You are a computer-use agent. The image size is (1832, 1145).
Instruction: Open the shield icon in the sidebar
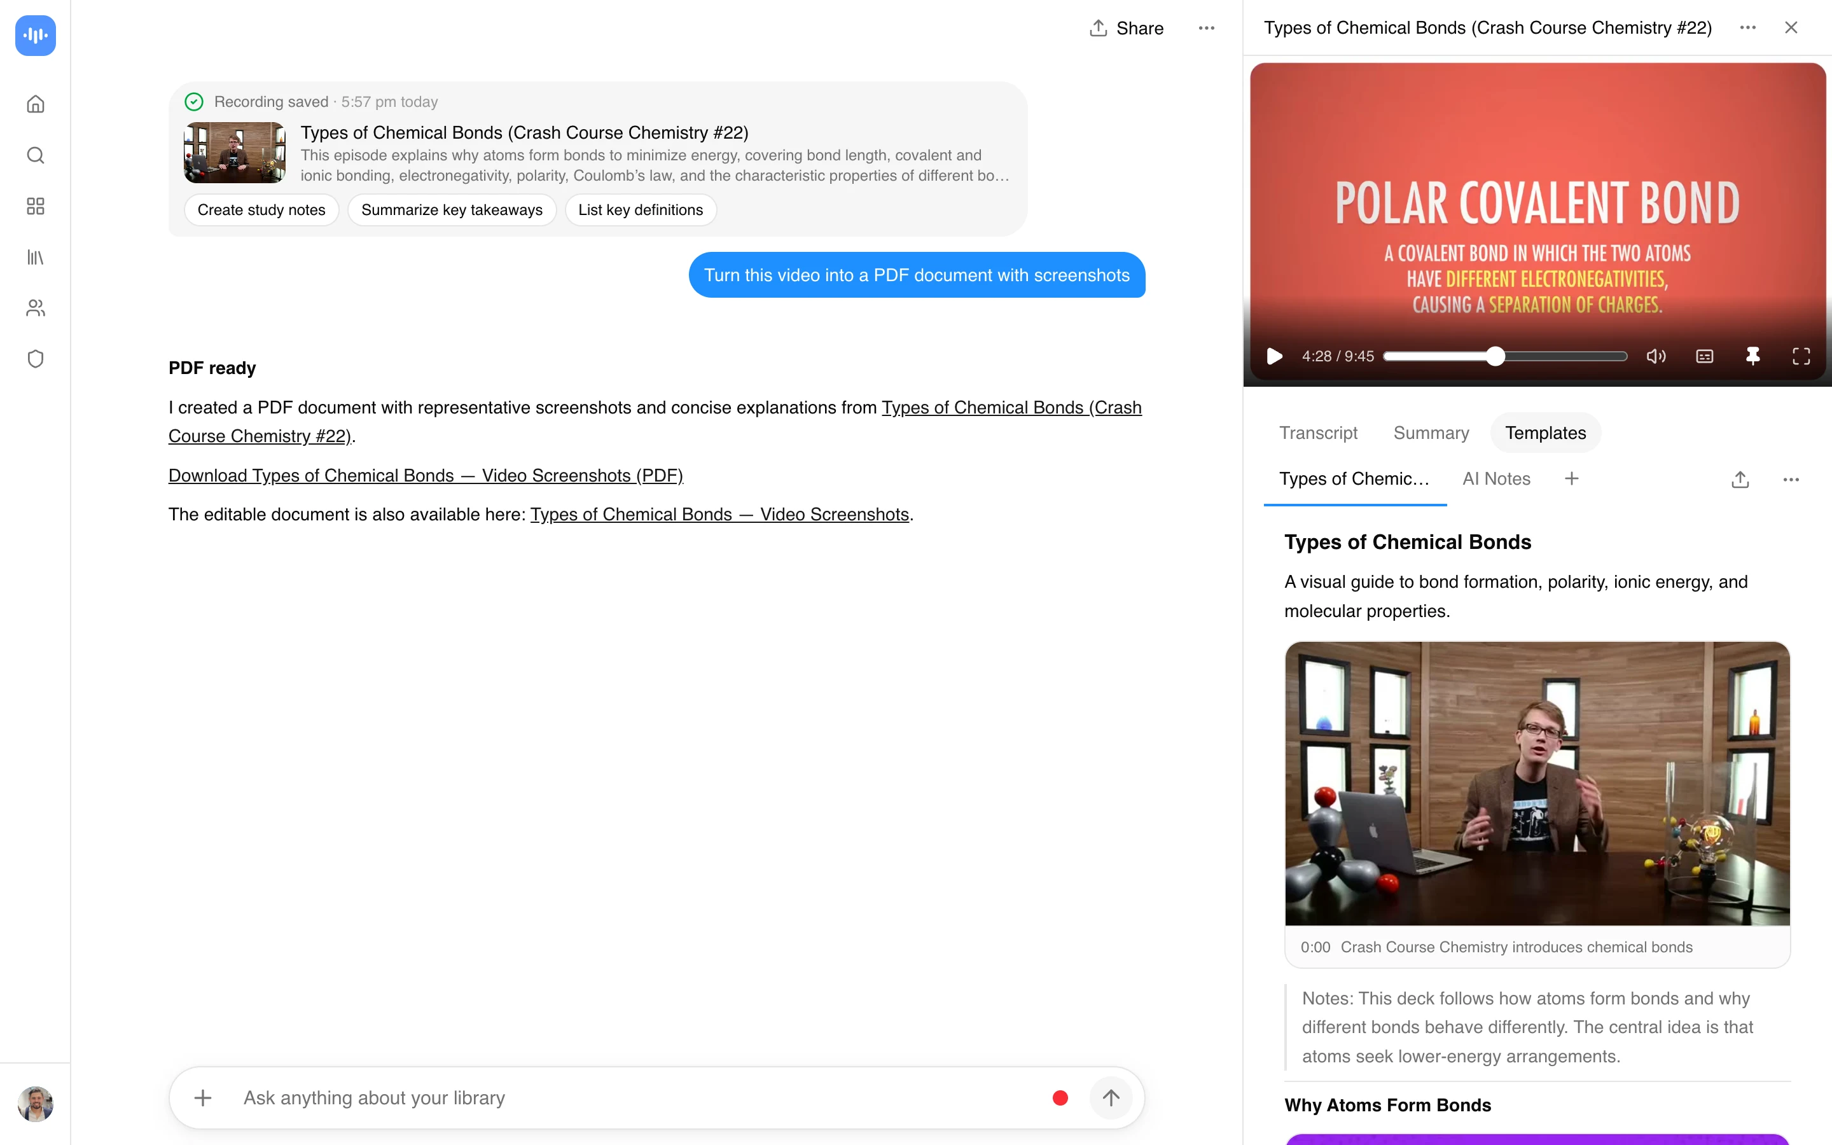[36, 359]
